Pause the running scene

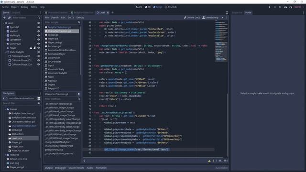(274, 7)
